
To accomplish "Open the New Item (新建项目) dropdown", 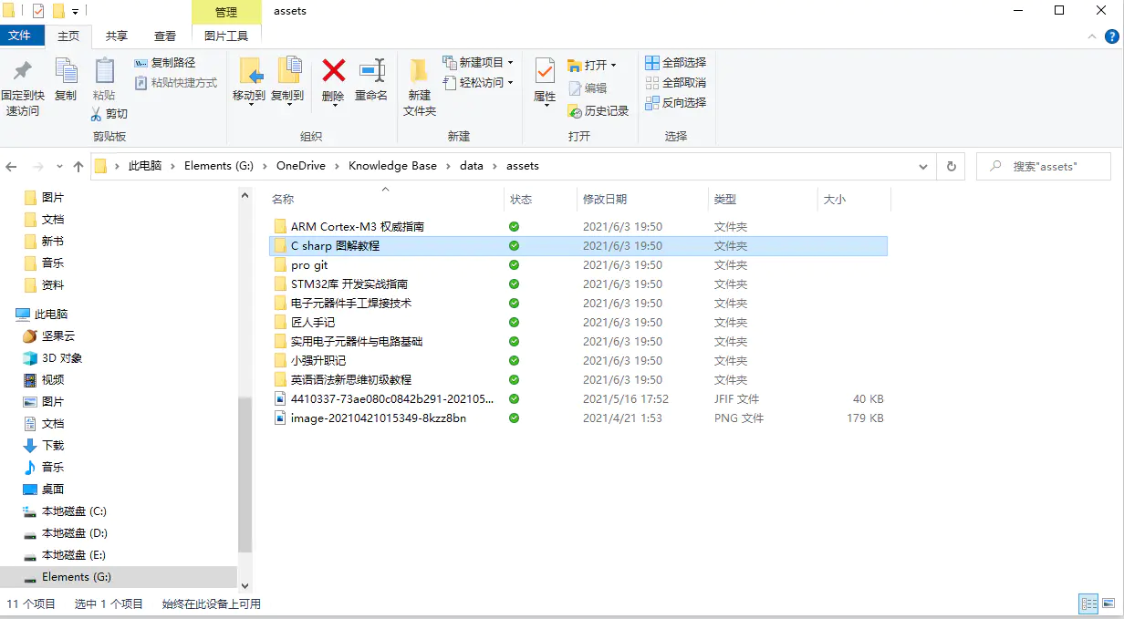I will click(x=478, y=63).
